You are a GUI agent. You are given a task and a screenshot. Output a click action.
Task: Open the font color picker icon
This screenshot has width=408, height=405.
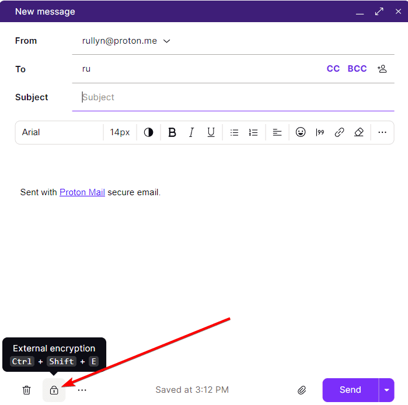pos(149,132)
